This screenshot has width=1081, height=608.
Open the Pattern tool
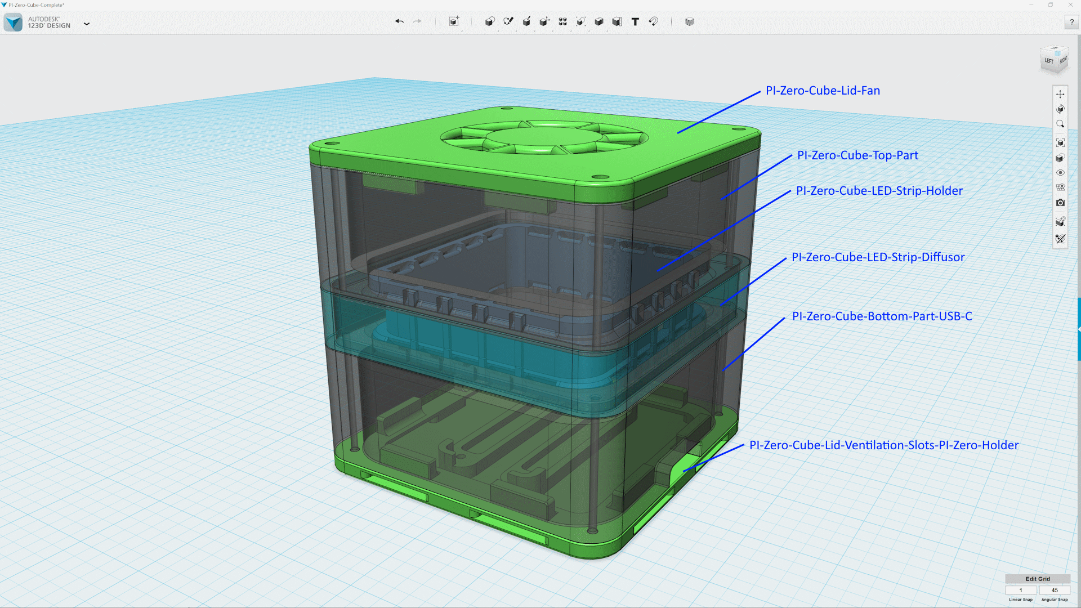click(562, 21)
